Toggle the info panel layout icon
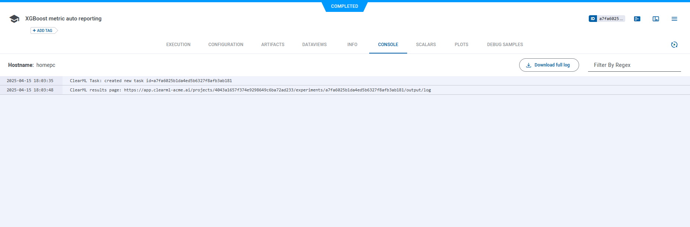This screenshot has width=690, height=227. (655, 19)
